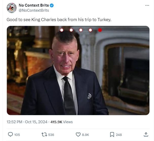Screen dimensions: 154x141
Task: Click the tweet text about King Charles
Action: [x=59, y=20]
